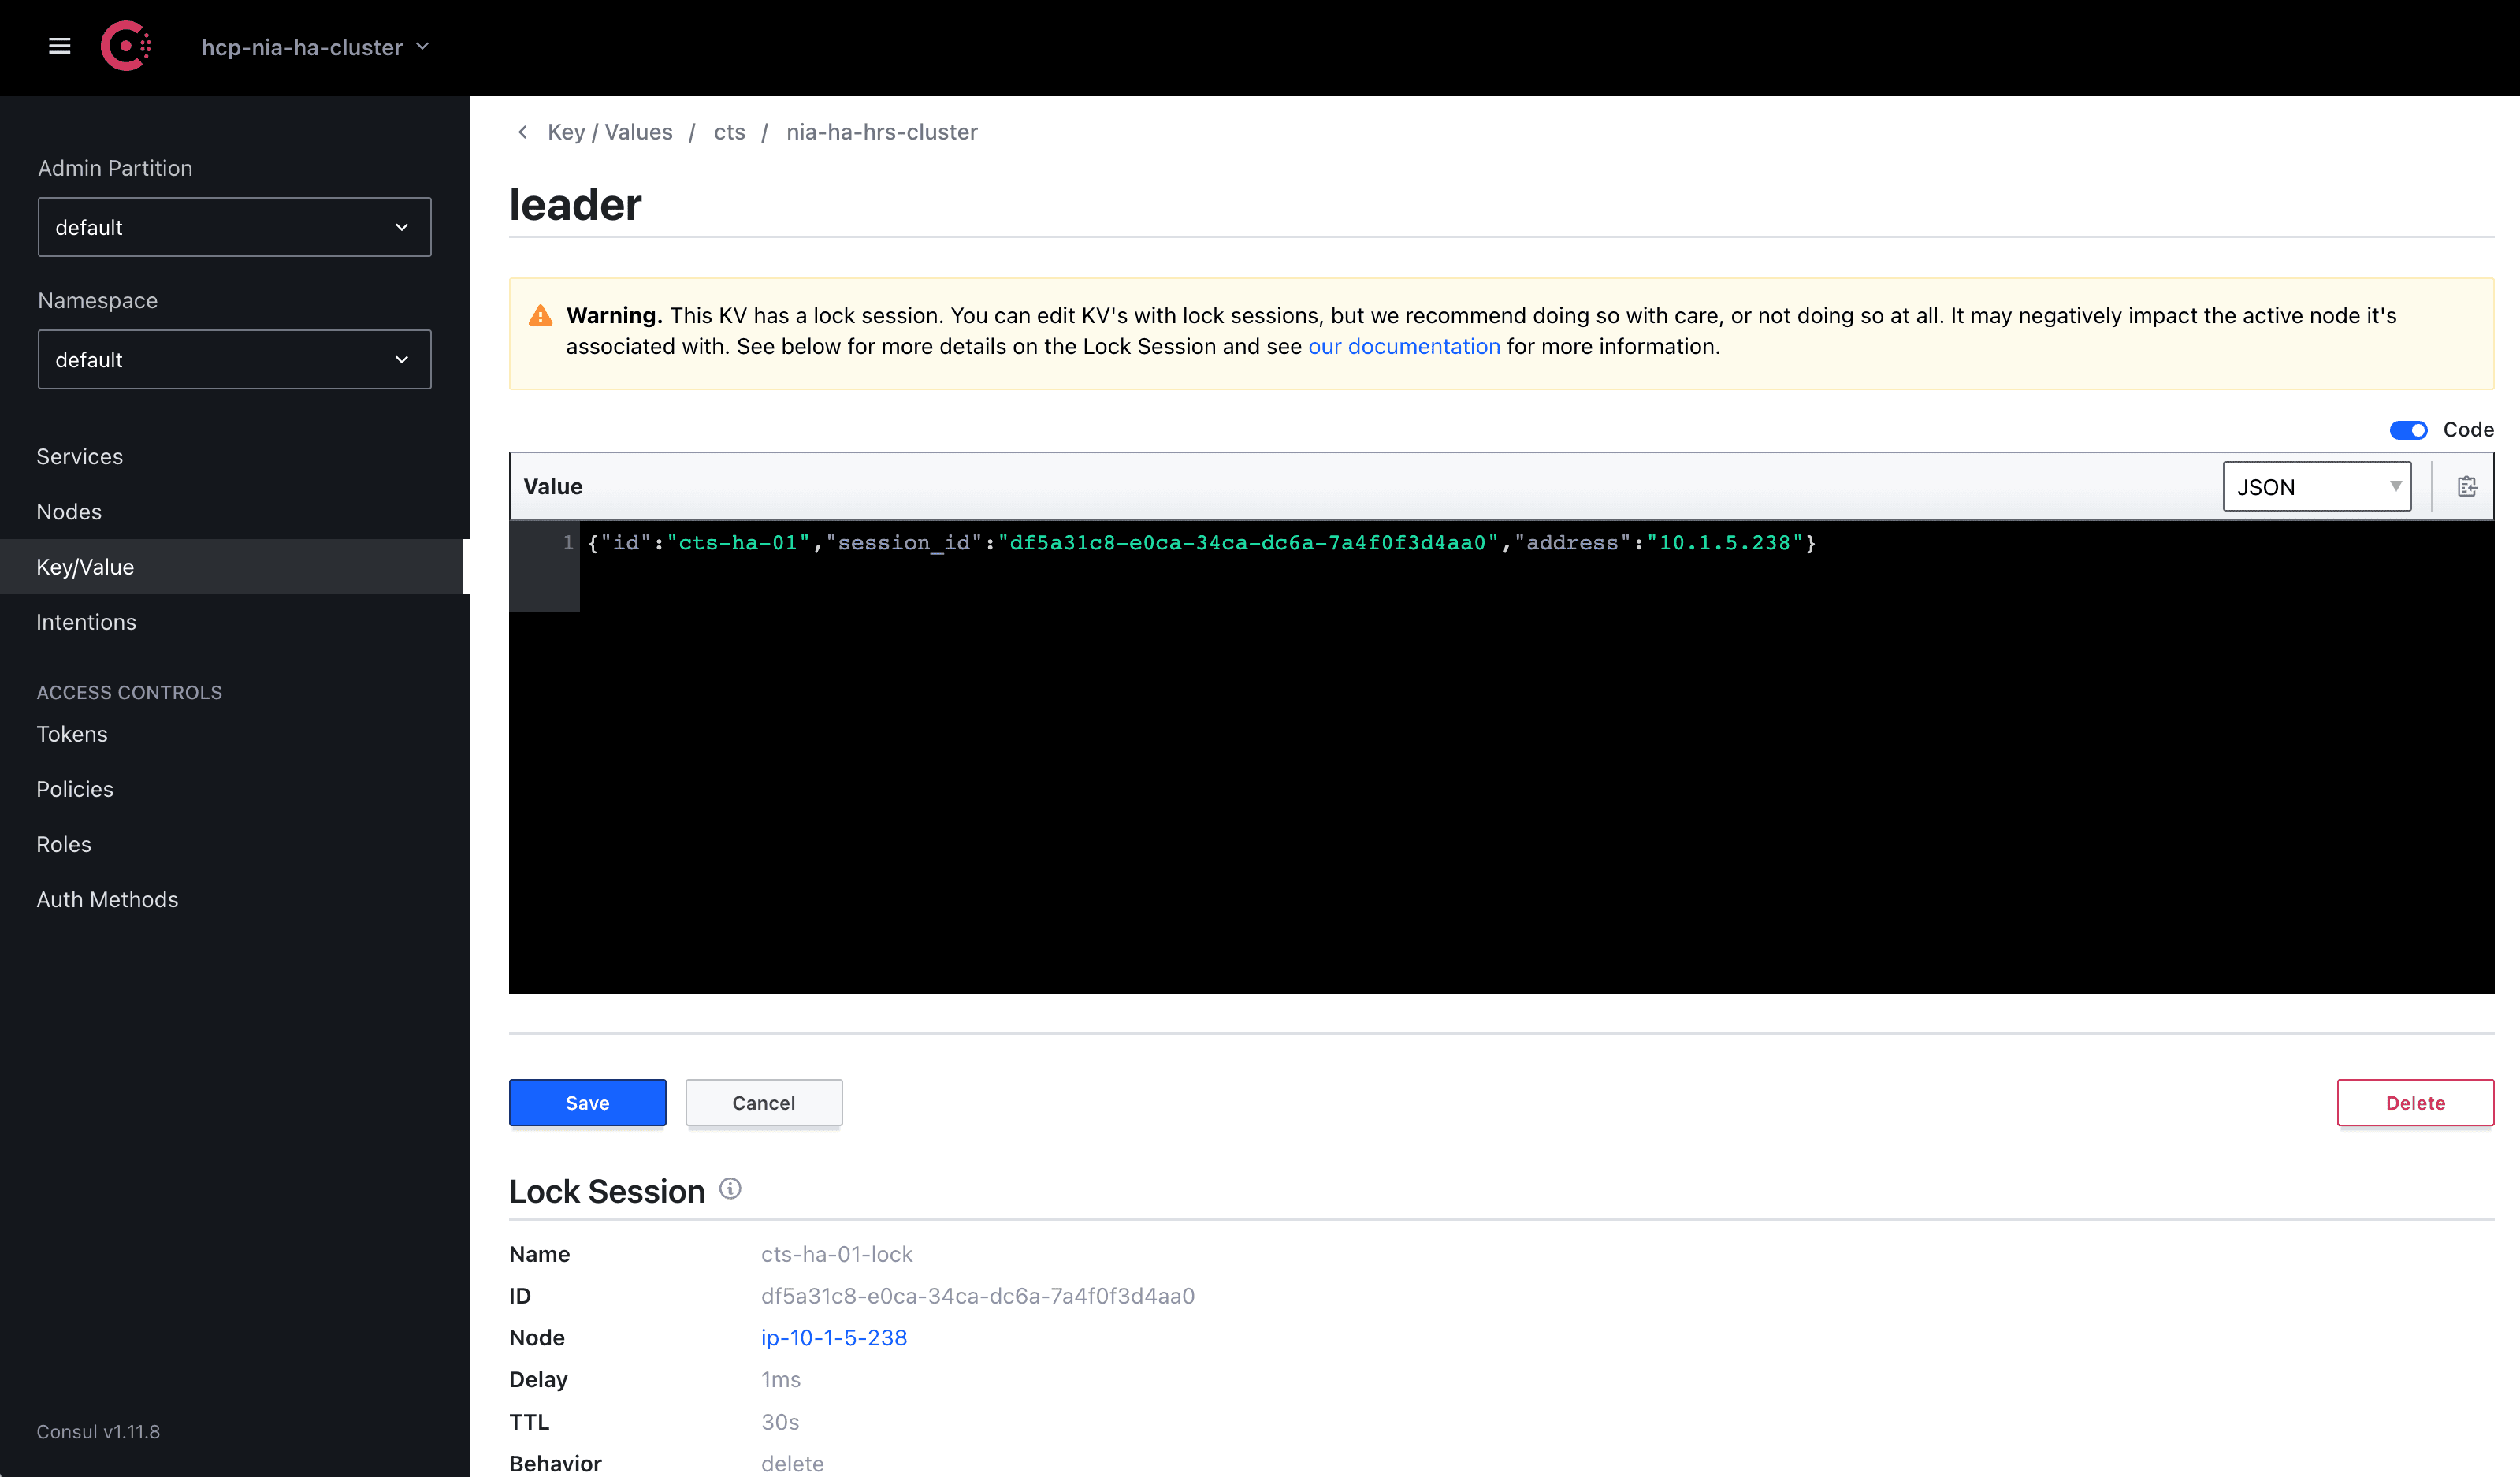Screen dimensions: 2520x1477
Task: Click the Save button
Action: 587,1102
